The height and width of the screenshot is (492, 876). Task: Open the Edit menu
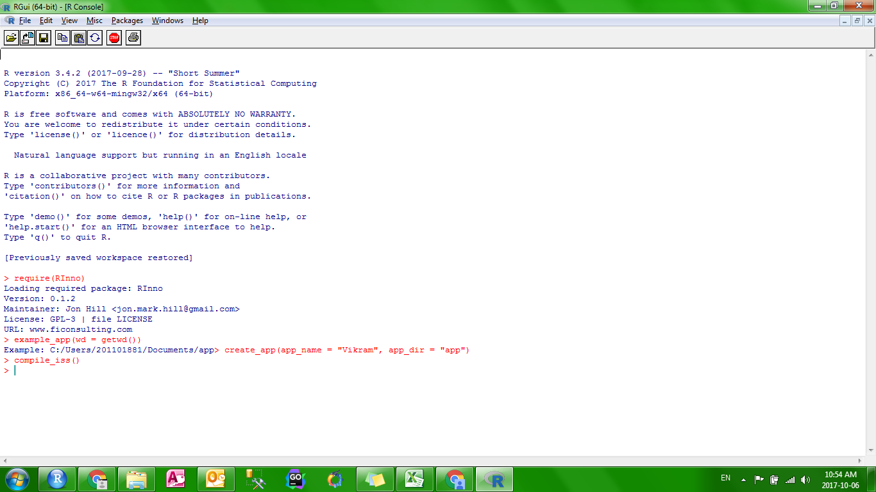tap(46, 20)
